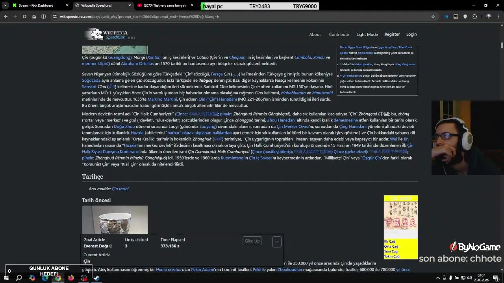The width and height of the screenshot is (504, 283).
Task: Switch to the Wikipedia Speedruns tab
Action: pos(103,6)
